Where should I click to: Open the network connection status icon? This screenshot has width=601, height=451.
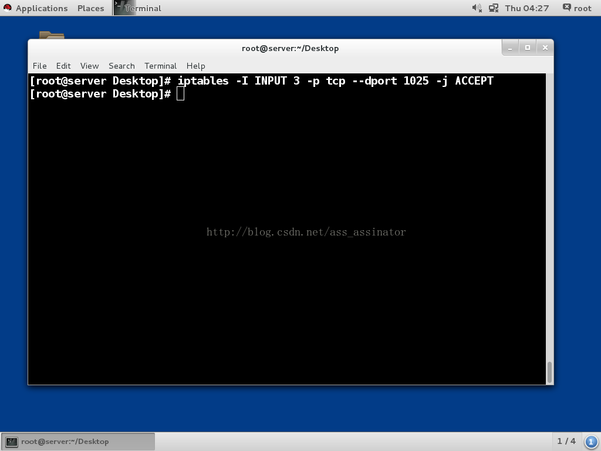click(x=493, y=8)
